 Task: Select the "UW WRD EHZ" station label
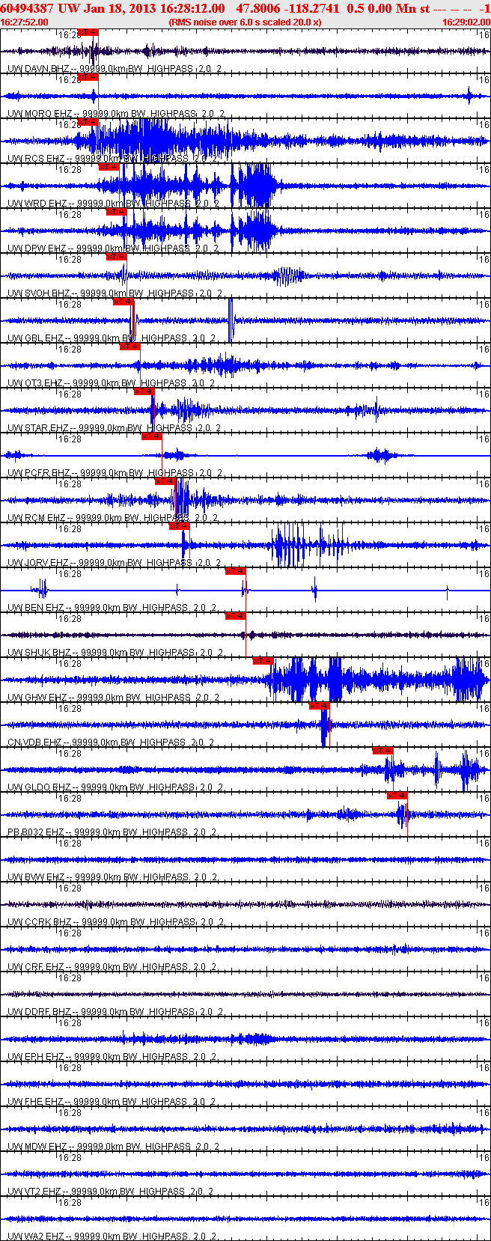coord(37,204)
